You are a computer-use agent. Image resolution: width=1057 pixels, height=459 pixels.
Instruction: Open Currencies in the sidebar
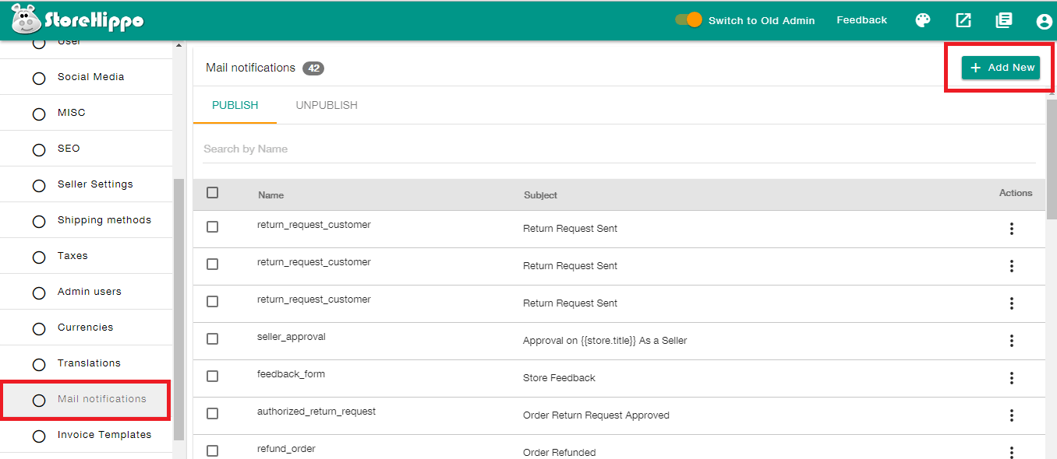[x=86, y=328]
